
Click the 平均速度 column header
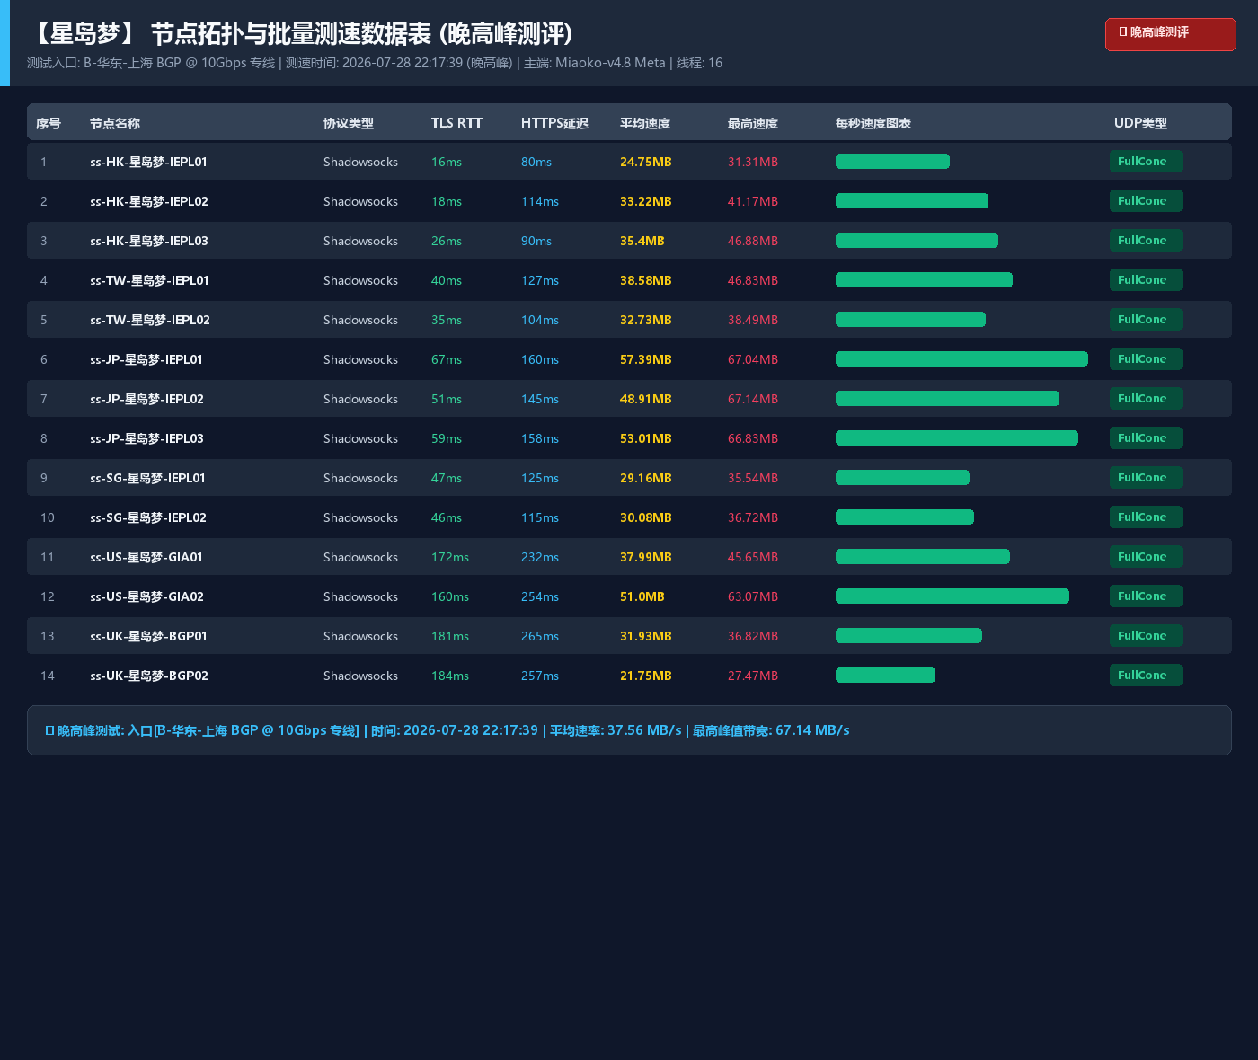(x=645, y=123)
